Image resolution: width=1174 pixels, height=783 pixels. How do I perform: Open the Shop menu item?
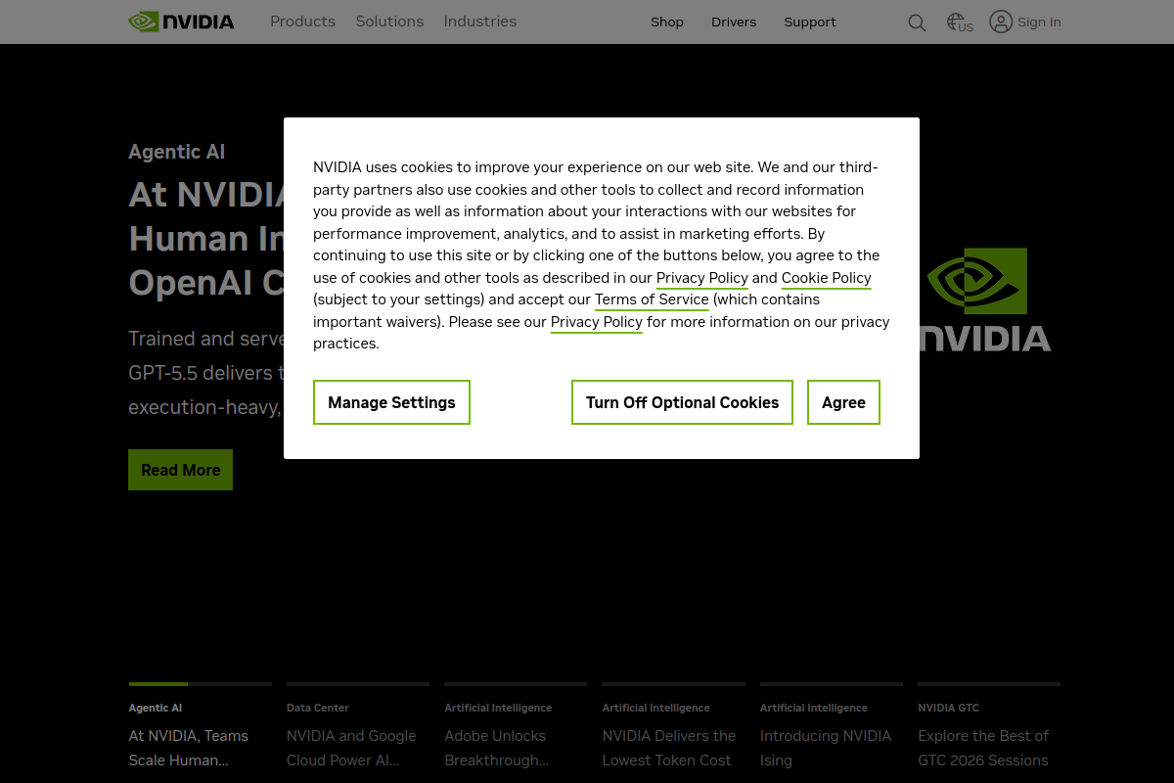[667, 23]
